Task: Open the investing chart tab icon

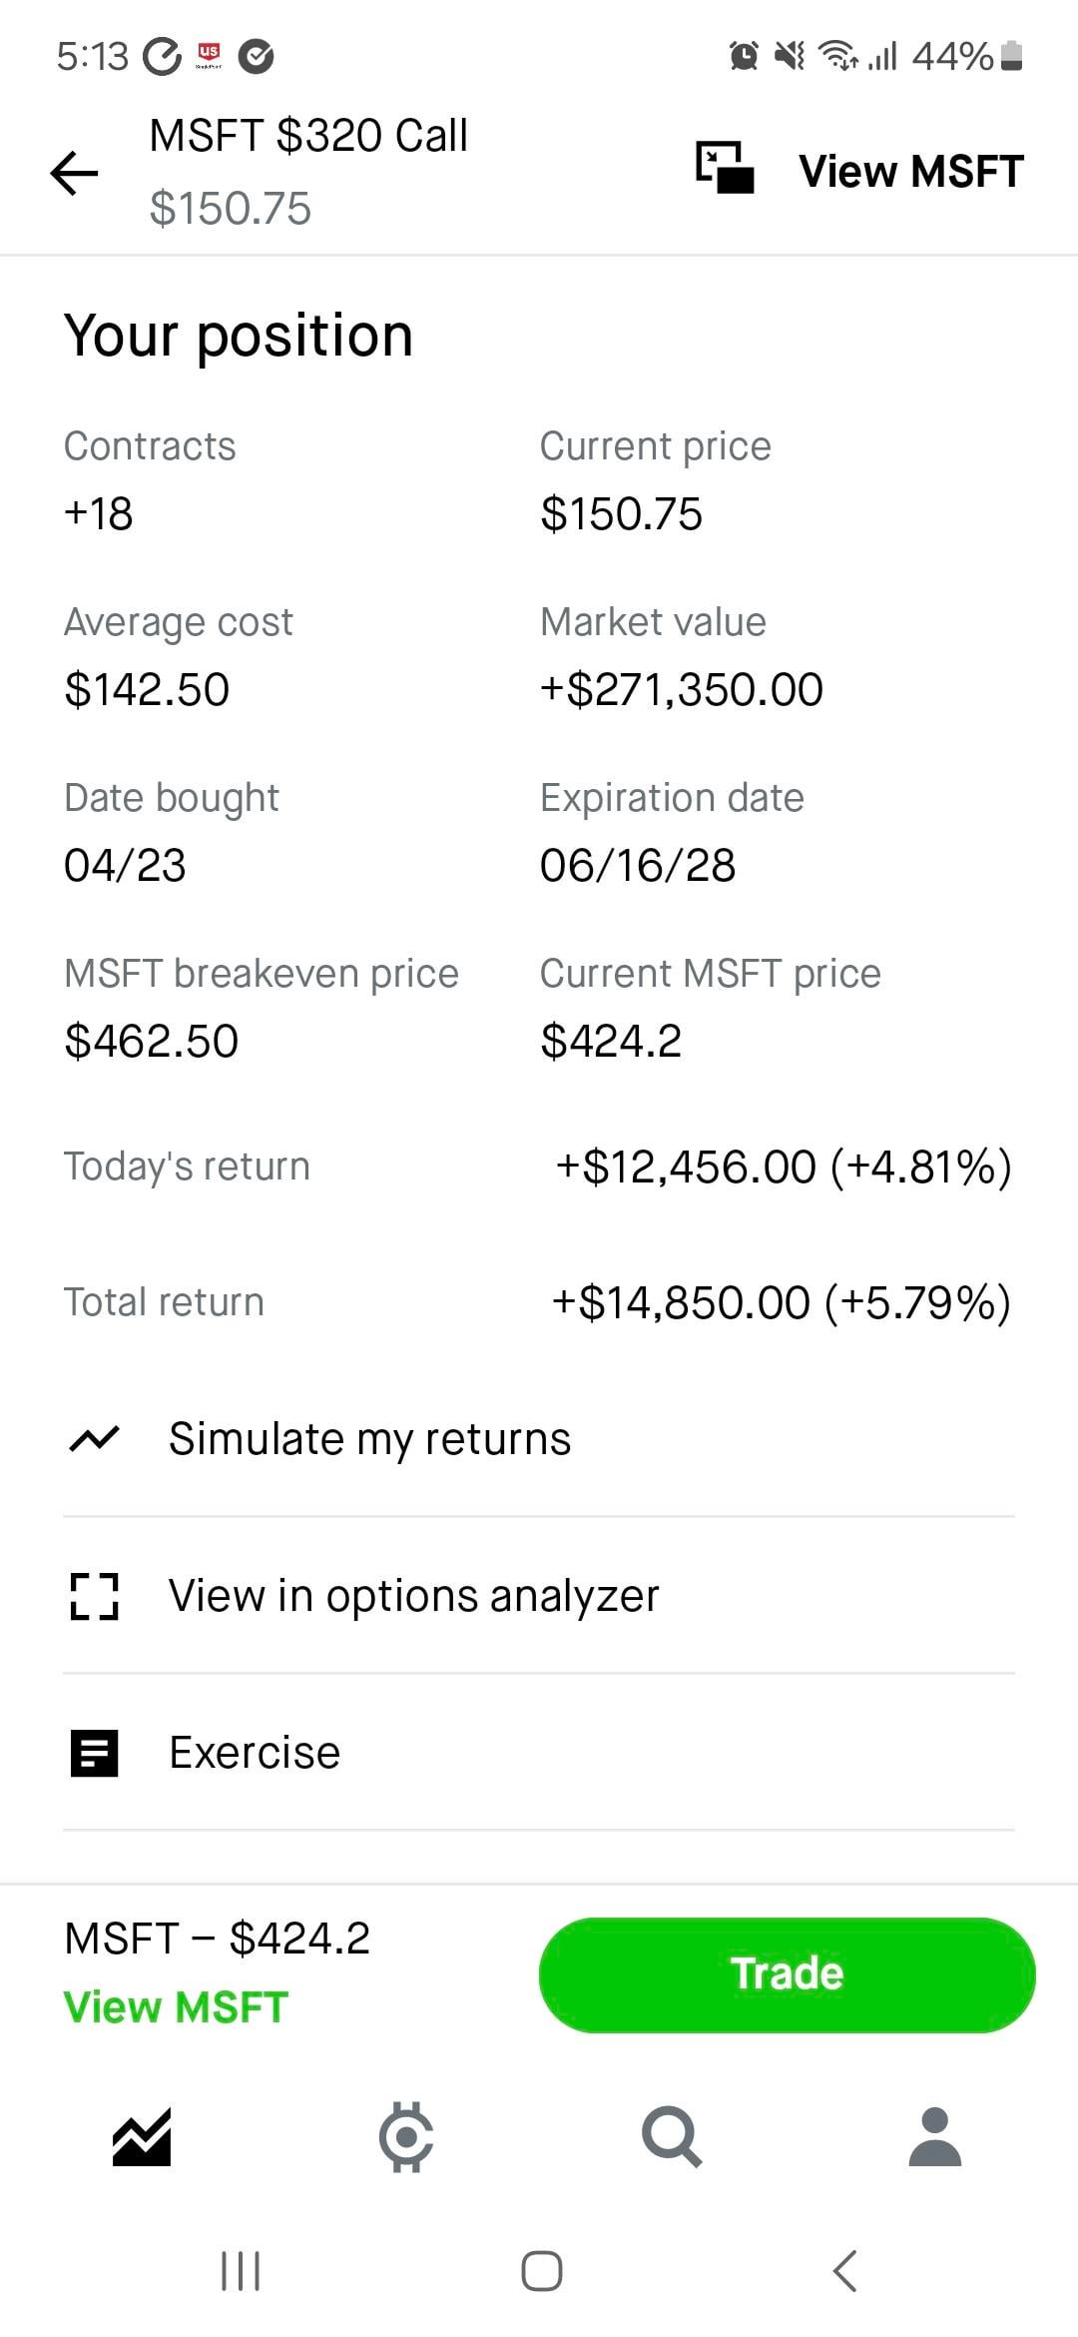Action: (x=142, y=2137)
